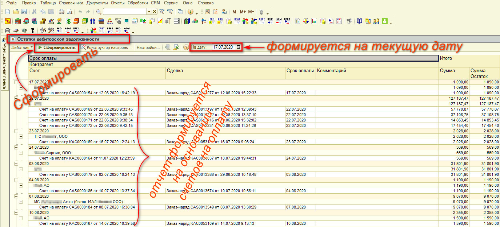Click the open blue book icon
The height and width of the screenshot is (227, 500).
point(360,21)
